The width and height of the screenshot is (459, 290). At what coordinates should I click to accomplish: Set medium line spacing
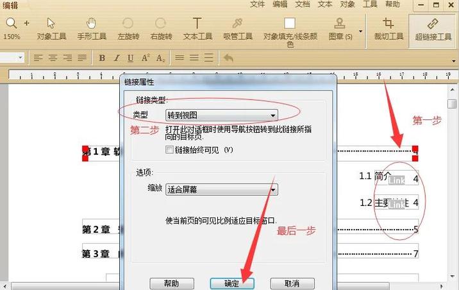click(194, 57)
